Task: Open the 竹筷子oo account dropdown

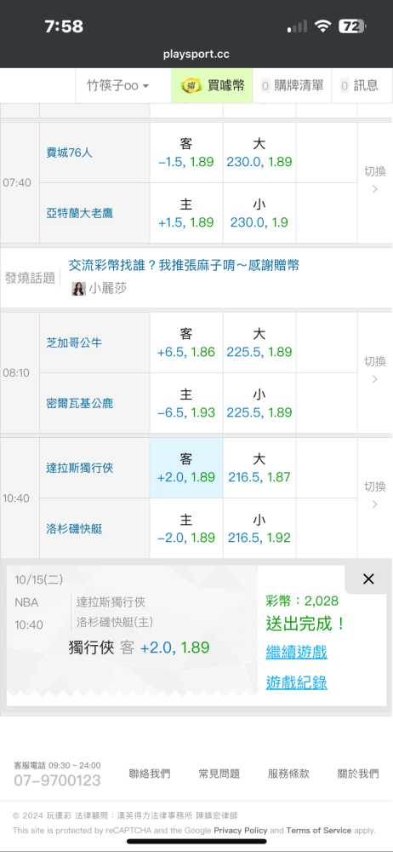Action: pos(117,85)
